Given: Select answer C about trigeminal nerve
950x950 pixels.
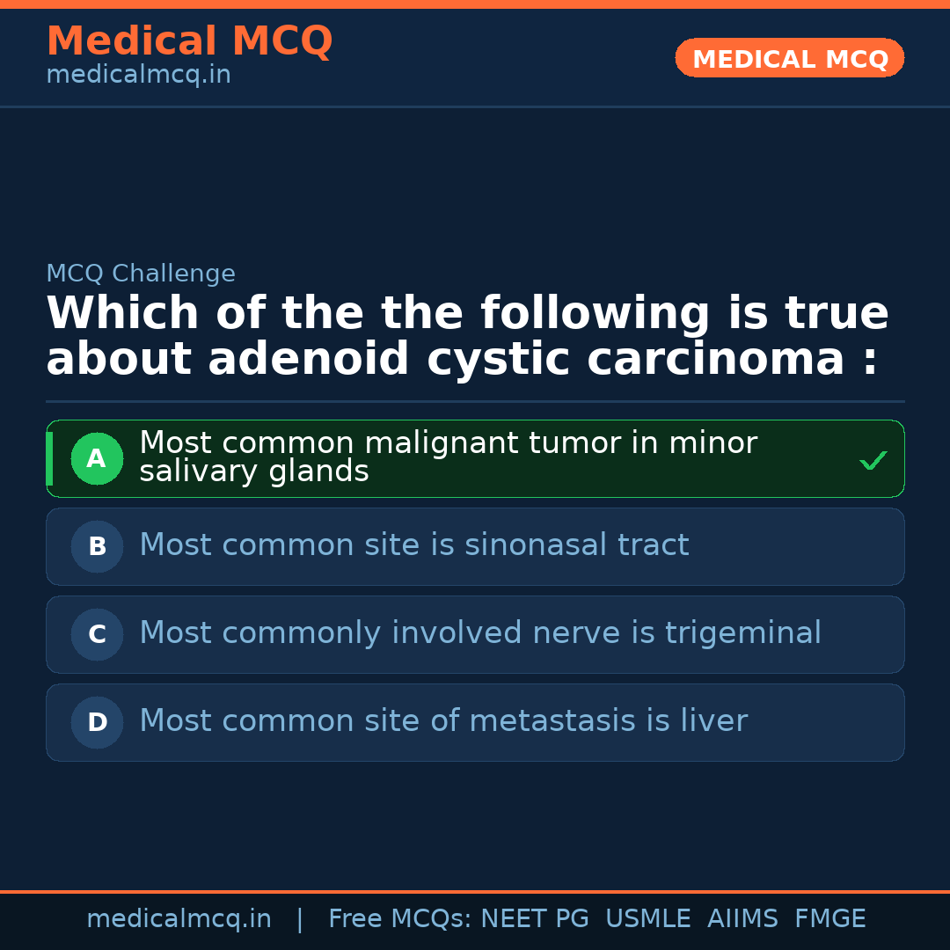Looking at the screenshot, I should (x=475, y=634).
